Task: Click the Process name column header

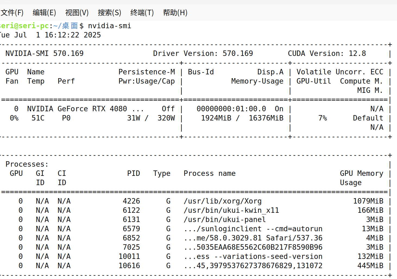Action: pos(210,173)
